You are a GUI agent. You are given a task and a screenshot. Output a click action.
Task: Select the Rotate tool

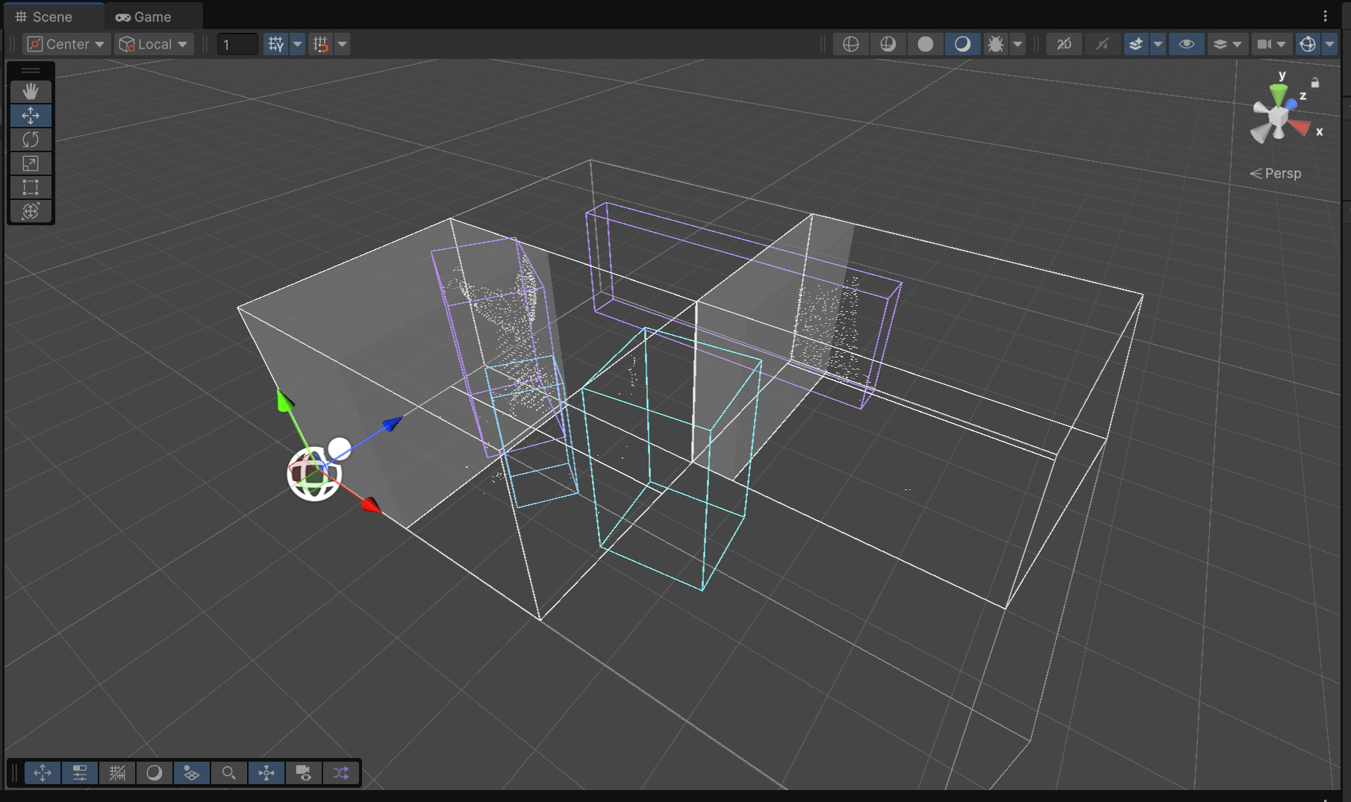(31, 140)
